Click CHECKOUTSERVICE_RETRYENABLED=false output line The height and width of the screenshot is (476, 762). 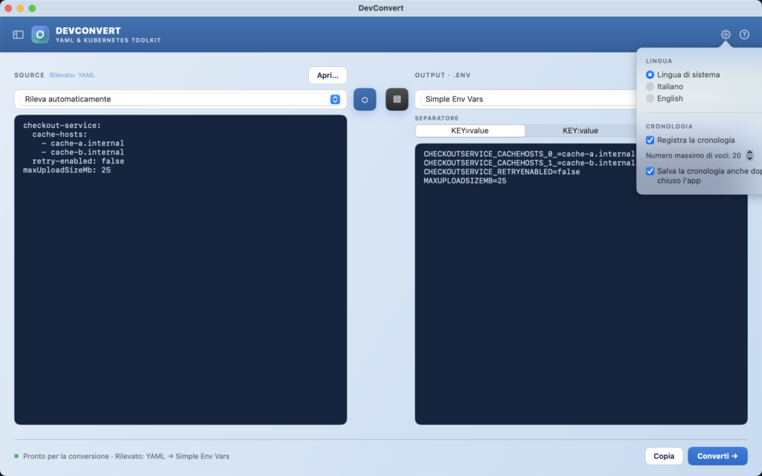[x=502, y=172]
